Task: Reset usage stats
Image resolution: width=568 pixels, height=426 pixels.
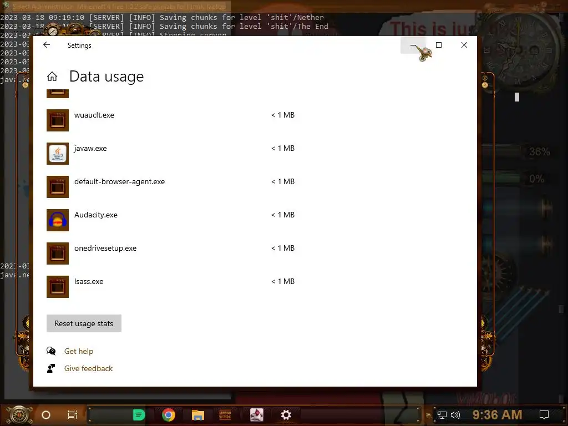Action: point(84,323)
